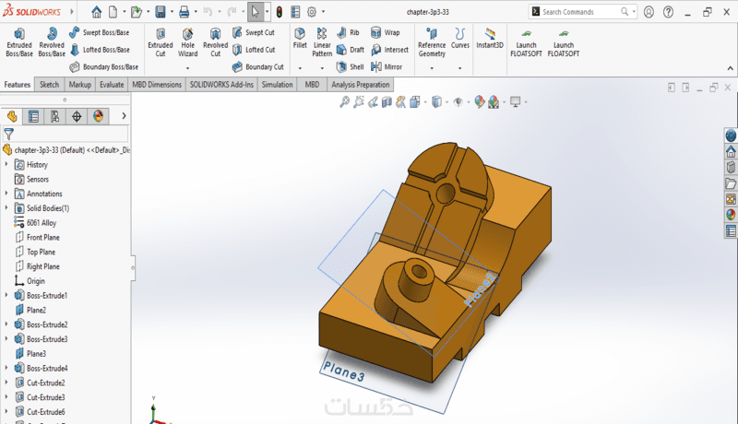Select the 6061 Alloy material item

(35, 223)
